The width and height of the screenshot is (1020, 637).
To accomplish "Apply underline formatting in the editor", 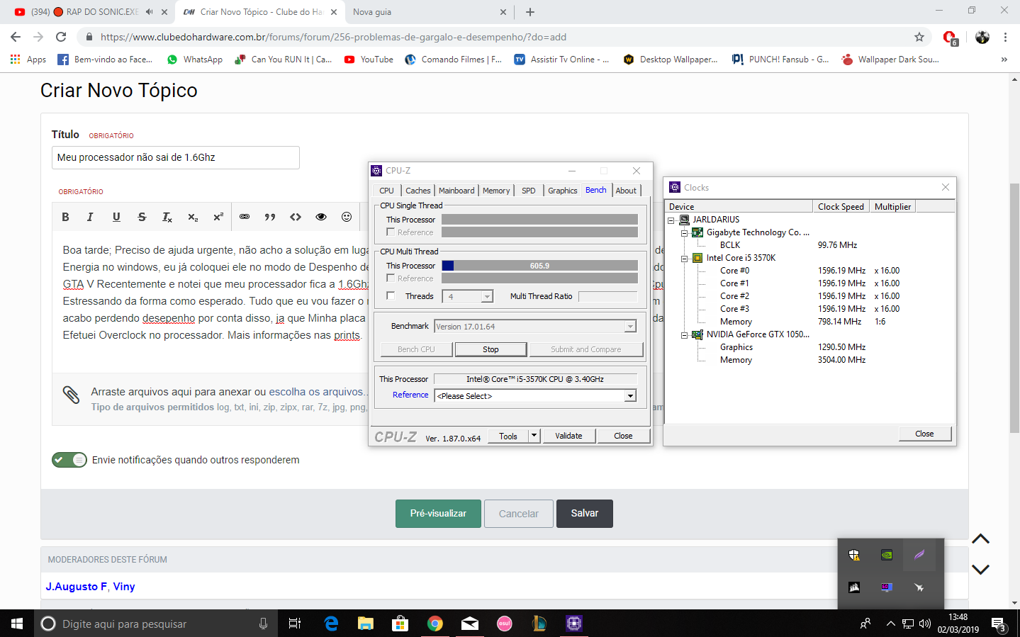I will pyautogui.click(x=116, y=217).
